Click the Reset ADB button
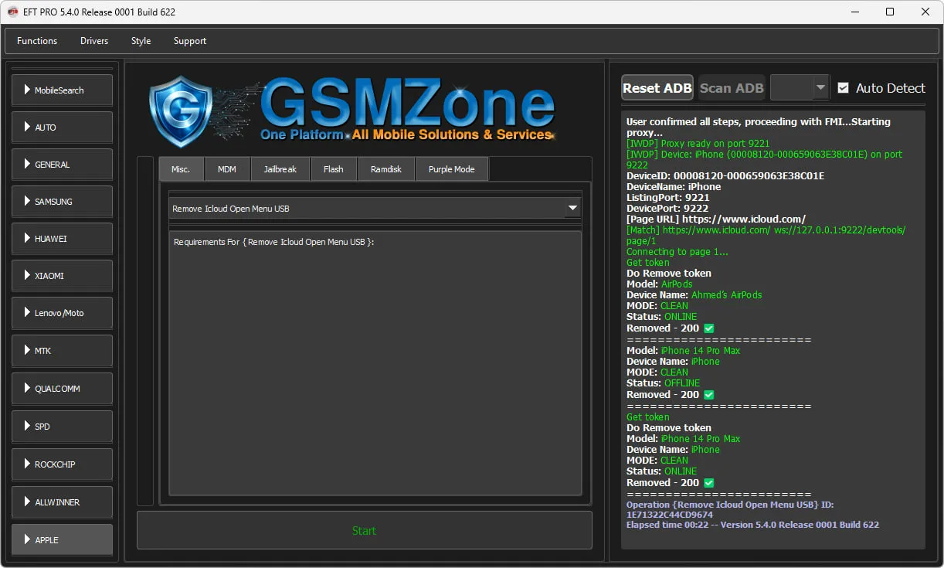 coord(657,88)
